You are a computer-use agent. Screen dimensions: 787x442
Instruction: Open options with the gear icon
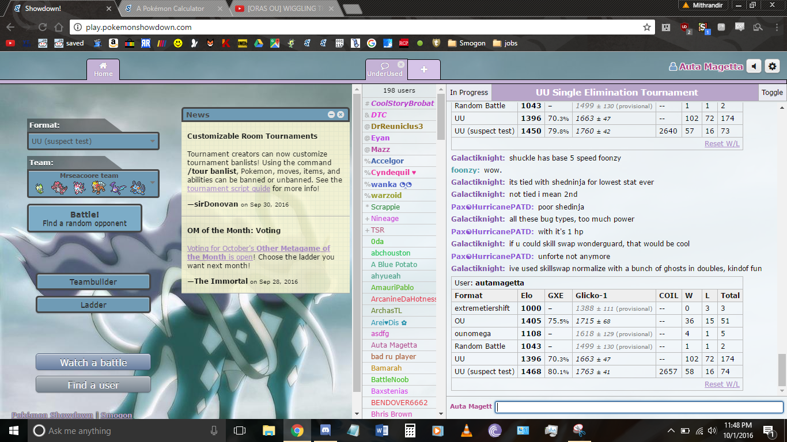click(772, 66)
